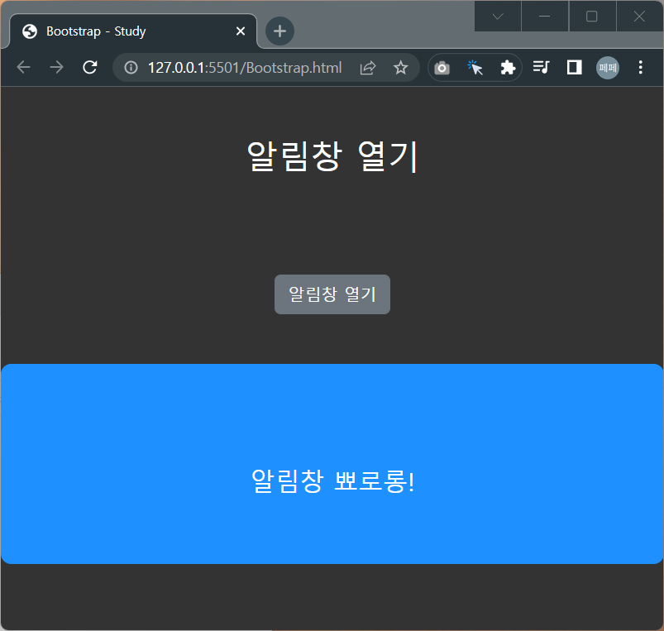Click the share icon in address bar
The height and width of the screenshot is (631, 664).
click(x=367, y=67)
